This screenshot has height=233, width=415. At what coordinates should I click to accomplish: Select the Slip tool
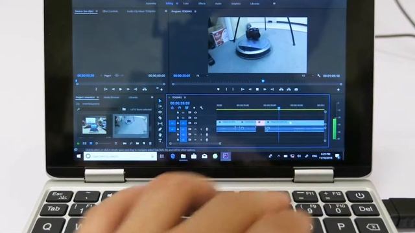click(x=160, y=124)
